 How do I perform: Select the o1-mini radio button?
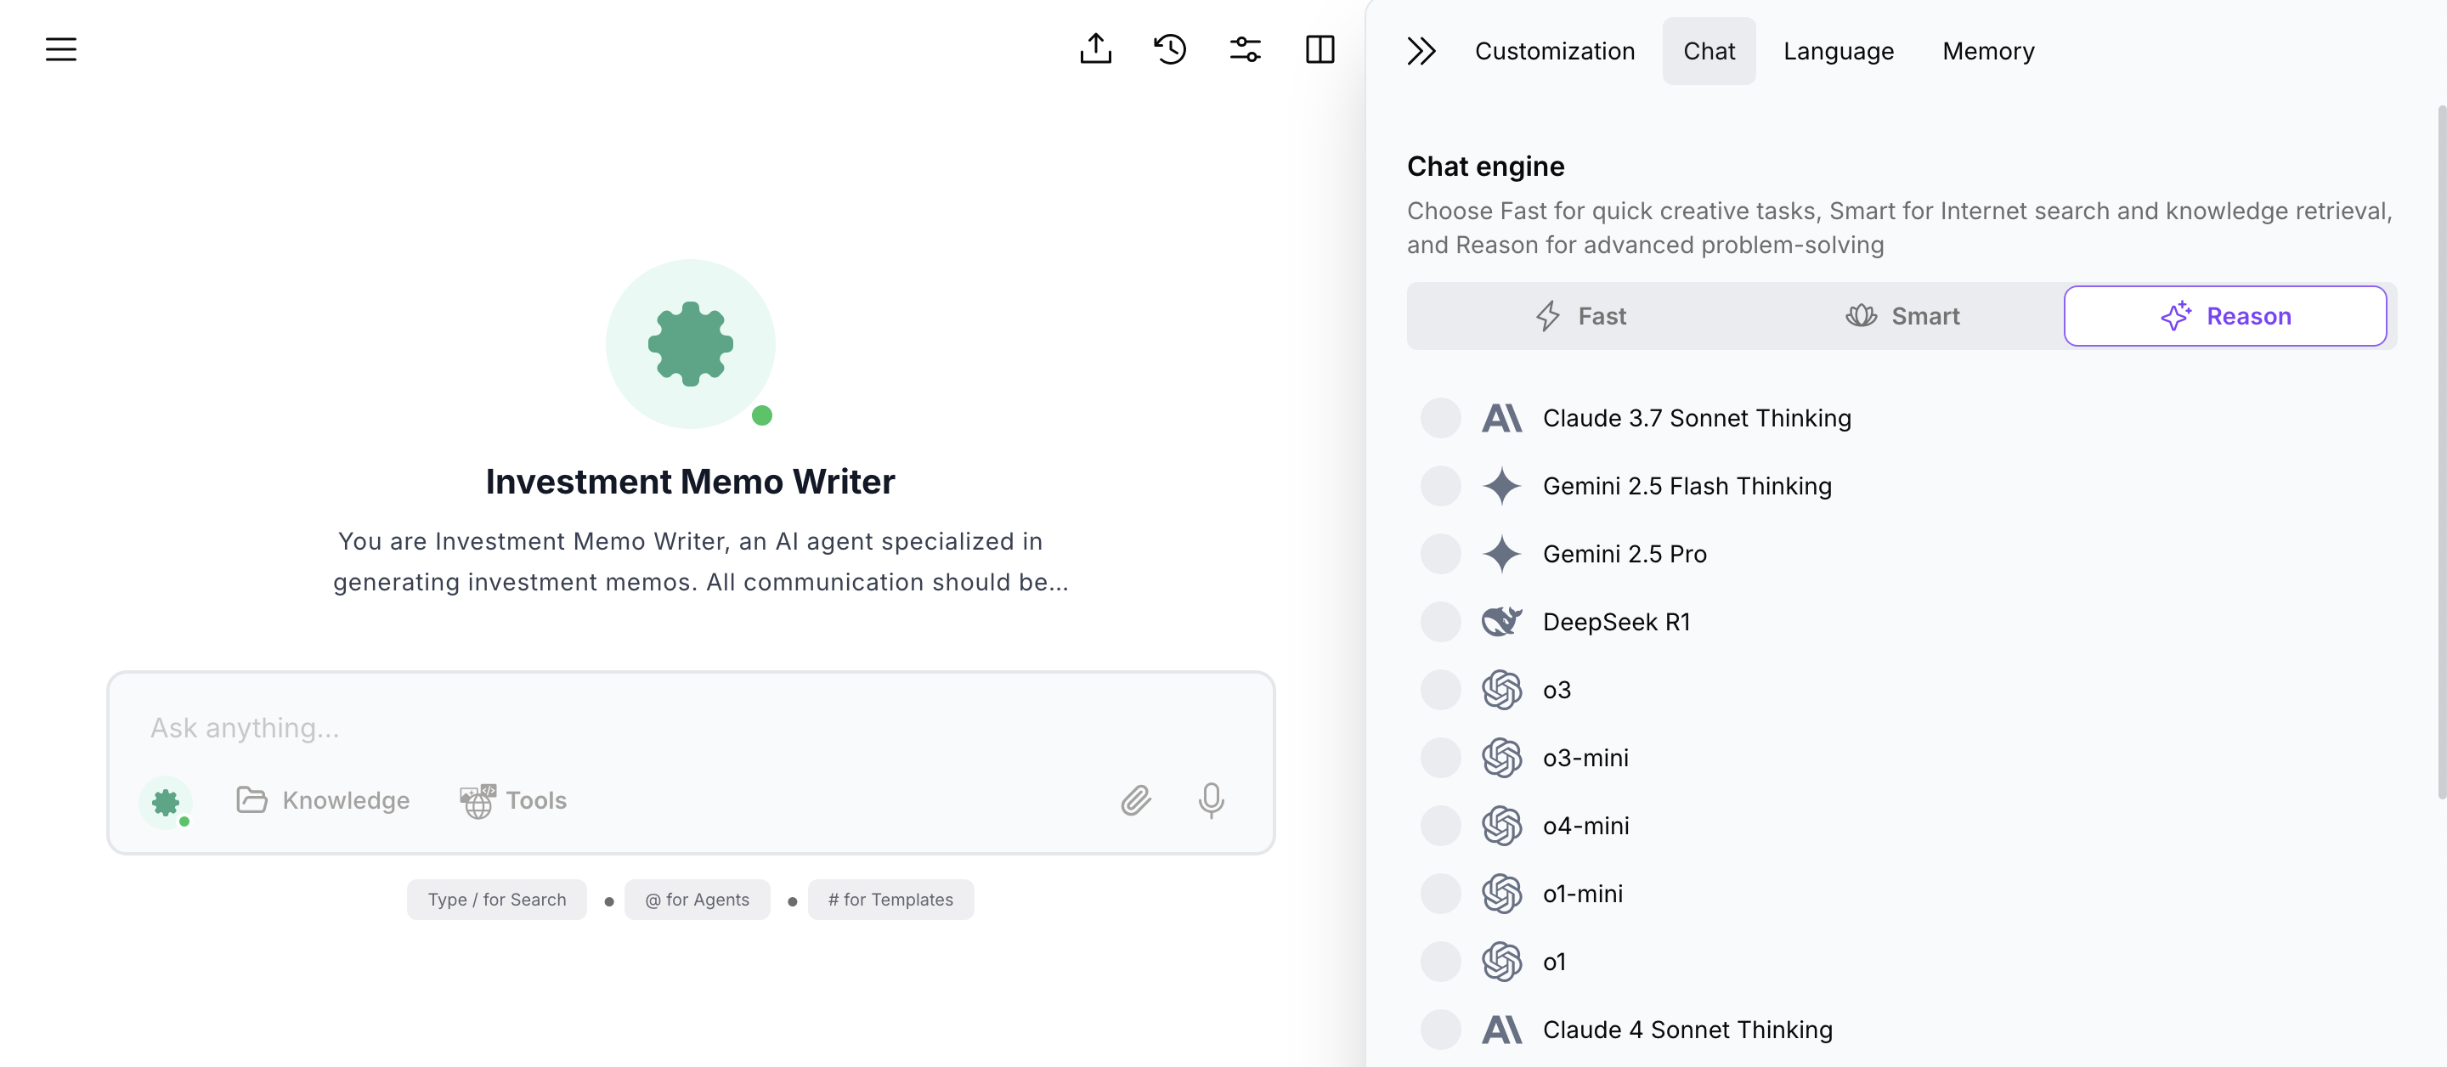(1440, 894)
